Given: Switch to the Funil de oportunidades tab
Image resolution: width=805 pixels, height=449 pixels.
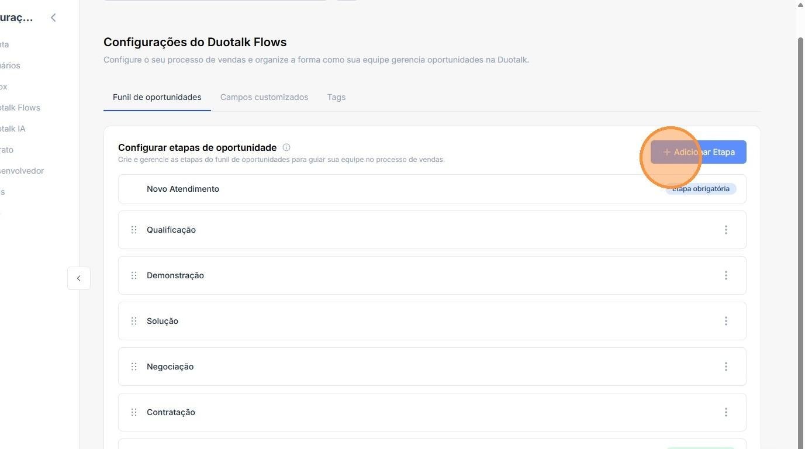Looking at the screenshot, I should (157, 97).
